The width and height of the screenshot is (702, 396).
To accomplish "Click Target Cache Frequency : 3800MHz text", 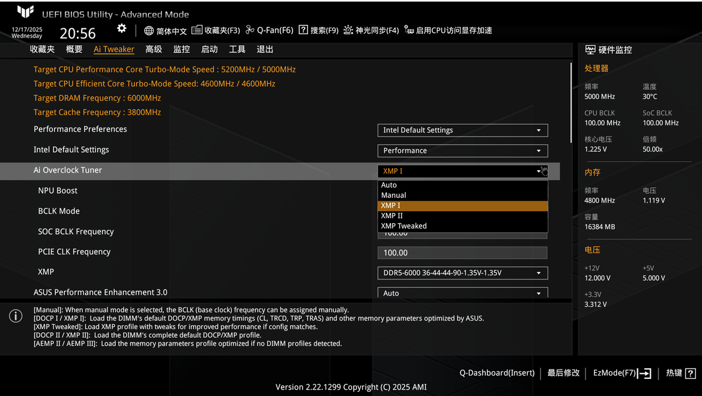I will point(97,112).
